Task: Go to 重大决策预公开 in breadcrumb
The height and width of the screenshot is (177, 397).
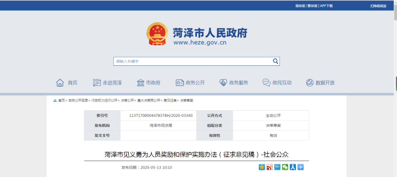Action: point(149,101)
